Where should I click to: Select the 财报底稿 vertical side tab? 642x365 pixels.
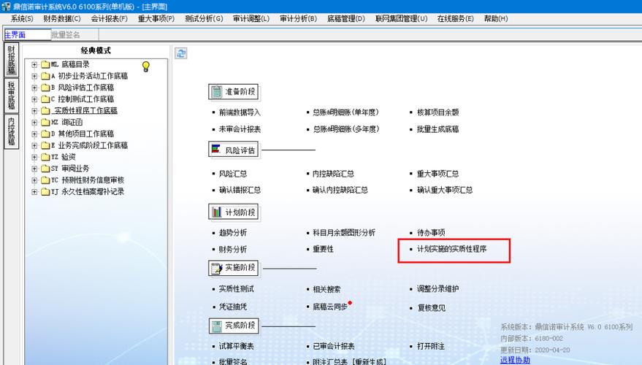click(x=12, y=60)
